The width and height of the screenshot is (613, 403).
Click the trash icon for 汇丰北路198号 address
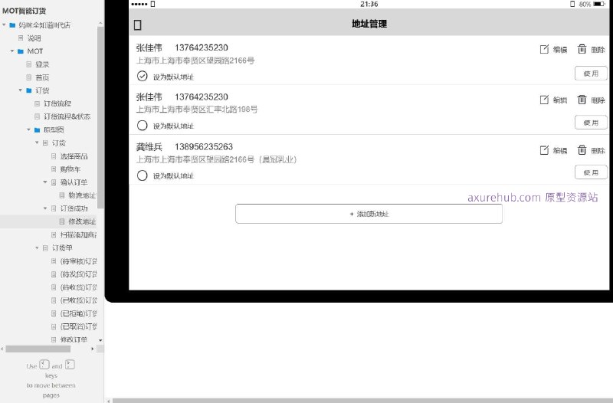(582, 100)
